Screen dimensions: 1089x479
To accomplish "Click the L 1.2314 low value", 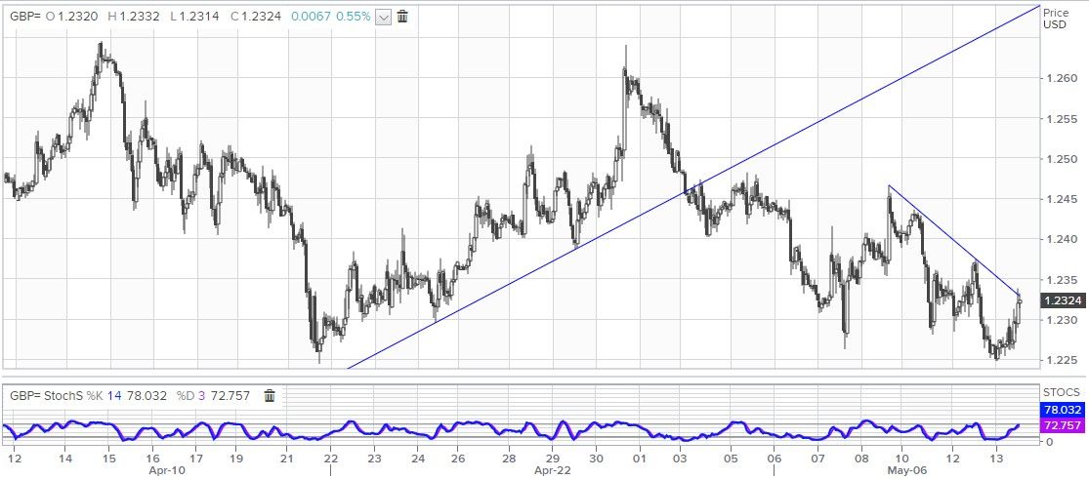I will click(x=195, y=17).
